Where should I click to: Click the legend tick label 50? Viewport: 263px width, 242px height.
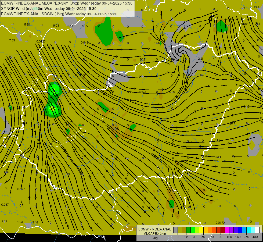pos(203,237)
